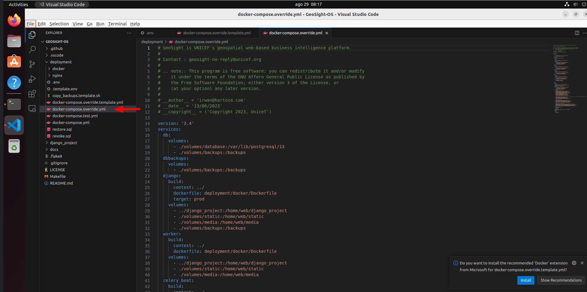Open the Search view in activity bar
The width and height of the screenshot is (587, 292).
[32, 49]
